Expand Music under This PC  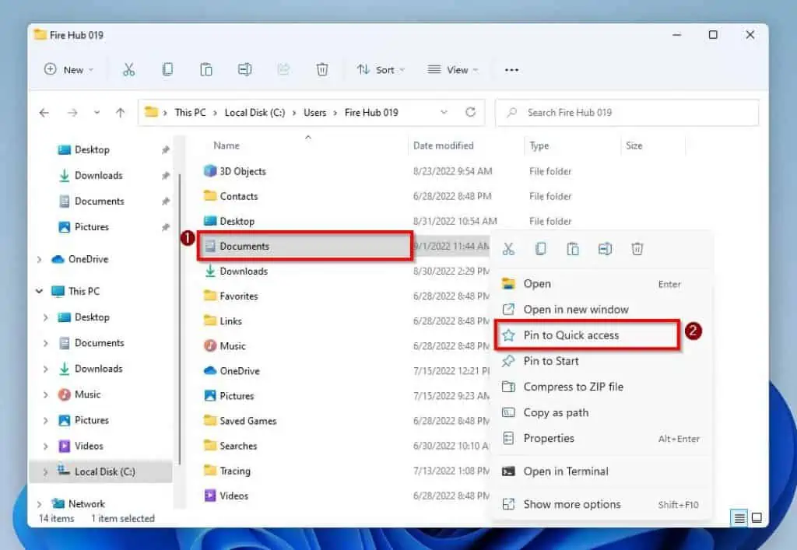pyautogui.click(x=45, y=394)
